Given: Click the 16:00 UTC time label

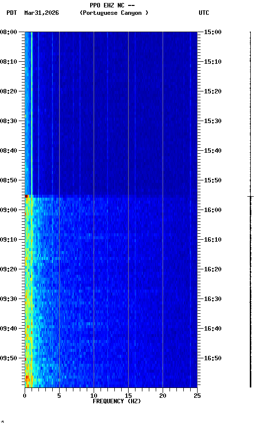Looking at the screenshot, I should [213, 210].
